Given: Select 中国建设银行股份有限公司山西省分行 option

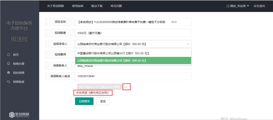Looking at the screenshot, I should pos(133,53).
